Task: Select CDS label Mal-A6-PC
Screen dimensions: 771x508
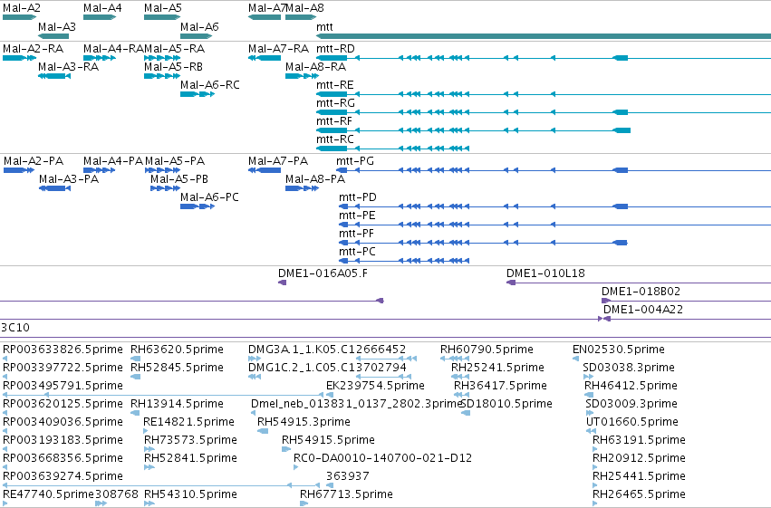Action: 209,197
